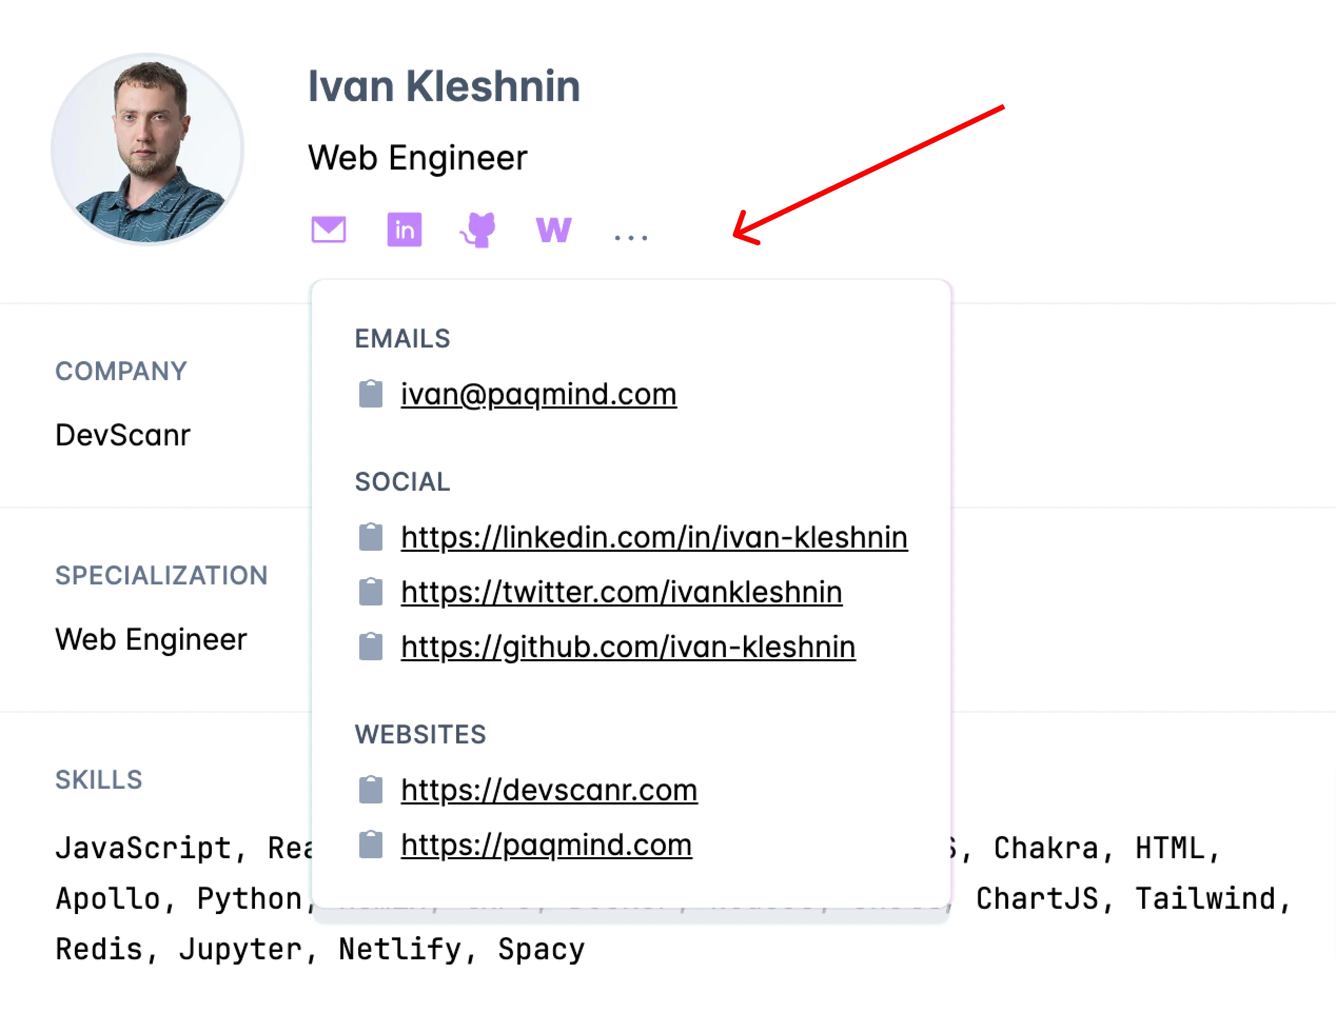Click Ivan Kleshnin's profile photo
Viewport: 1336px width, 1013px height.
pos(148,149)
